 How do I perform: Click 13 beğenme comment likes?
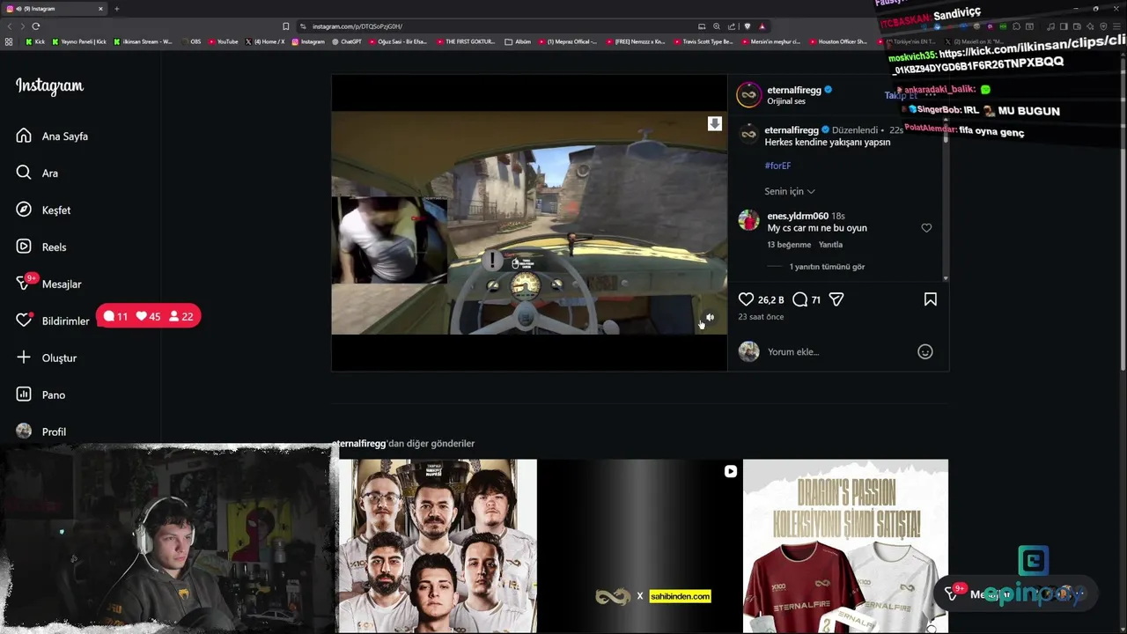pos(788,245)
